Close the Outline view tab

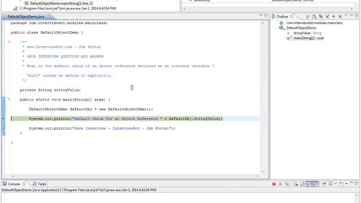click(x=292, y=16)
